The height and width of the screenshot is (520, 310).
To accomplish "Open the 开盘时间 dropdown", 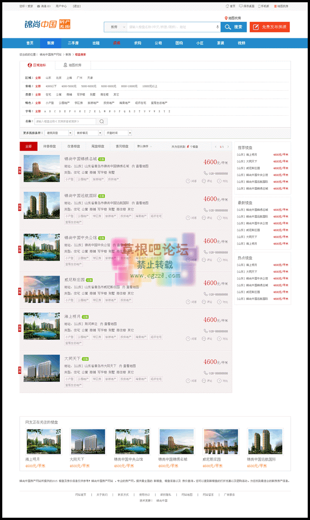I will point(118,133).
